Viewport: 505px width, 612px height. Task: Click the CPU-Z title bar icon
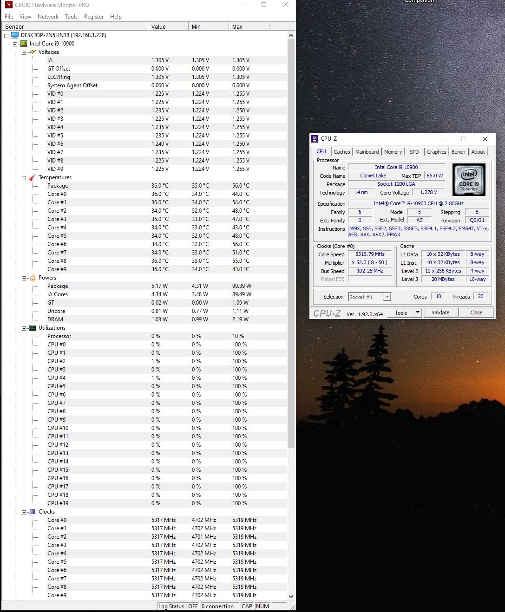315,139
